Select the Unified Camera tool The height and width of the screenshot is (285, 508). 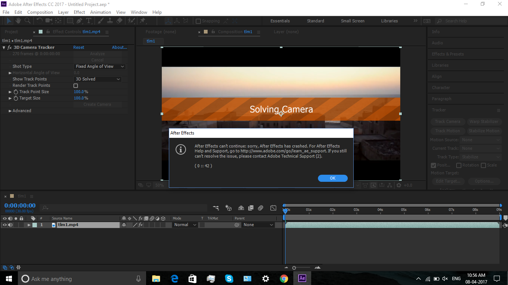click(x=49, y=21)
